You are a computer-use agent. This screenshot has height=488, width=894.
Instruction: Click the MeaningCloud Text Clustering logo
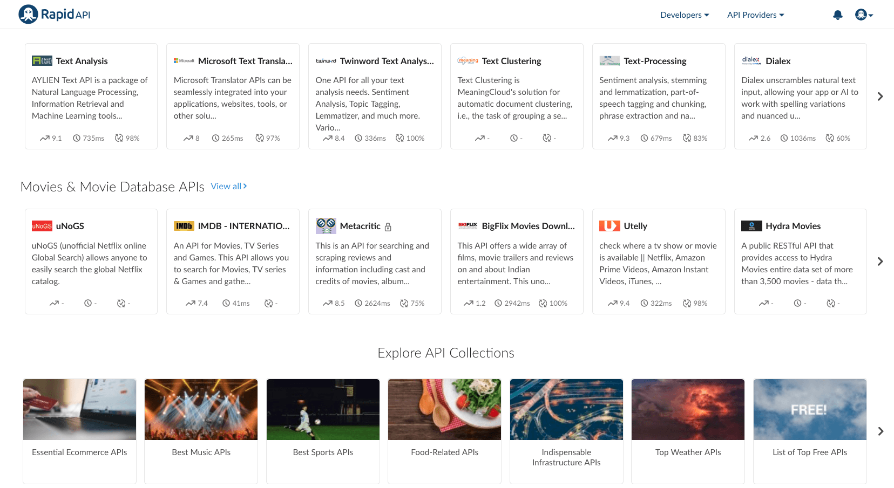tap(468, 61)
